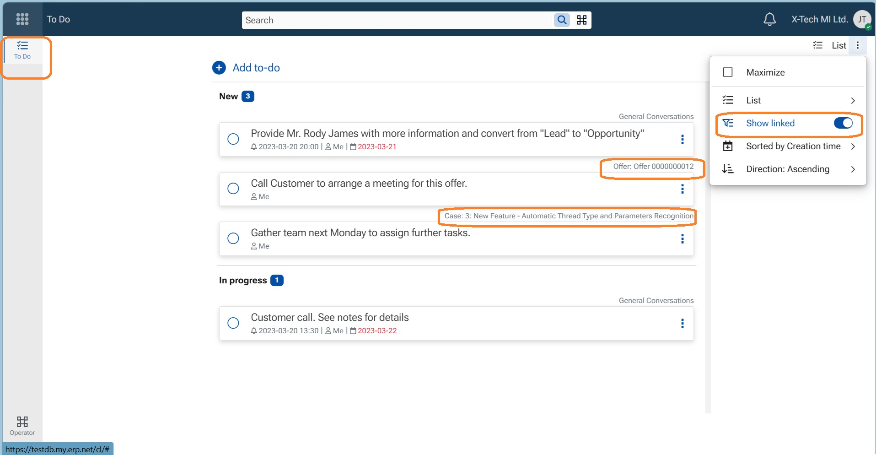Click the command icon beside search

[x=581, y=20]
